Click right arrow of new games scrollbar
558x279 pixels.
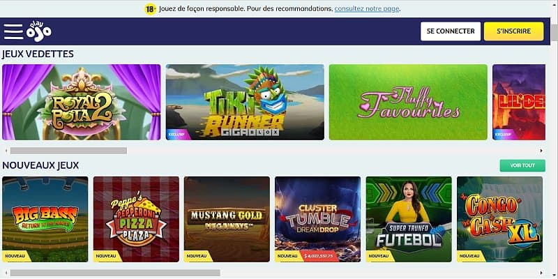click(541, 273)
